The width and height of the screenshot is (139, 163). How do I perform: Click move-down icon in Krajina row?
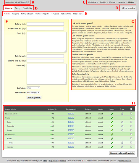(69, 118)
